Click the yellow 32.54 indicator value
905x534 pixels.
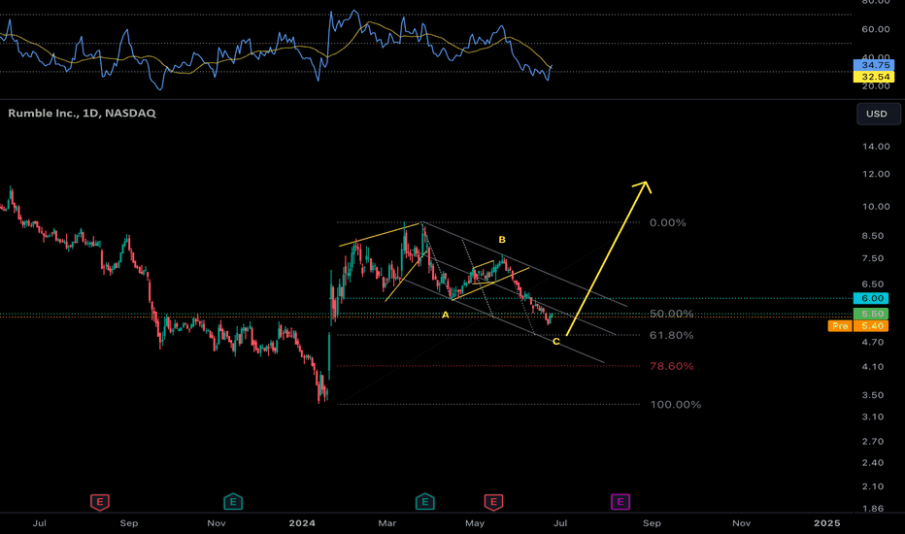coord(874,77)
